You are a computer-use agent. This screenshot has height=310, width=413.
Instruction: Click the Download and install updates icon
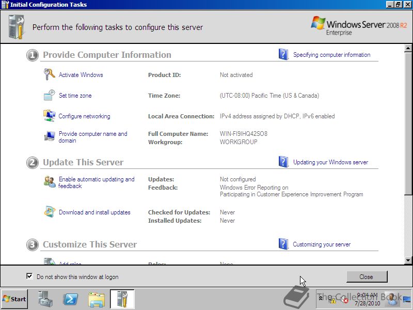(50, 212)
